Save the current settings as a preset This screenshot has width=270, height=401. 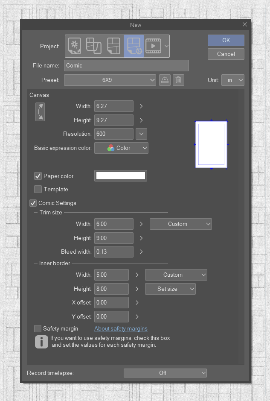(x=165, y=80)
